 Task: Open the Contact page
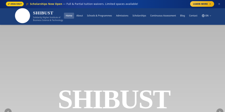point(193,16)
